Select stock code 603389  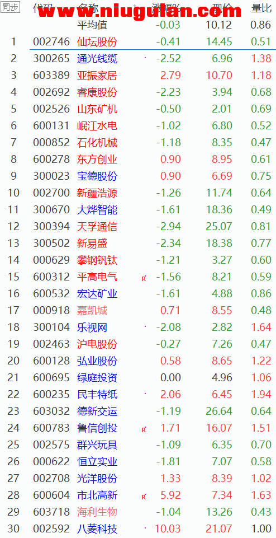click(x=51, y=75)
